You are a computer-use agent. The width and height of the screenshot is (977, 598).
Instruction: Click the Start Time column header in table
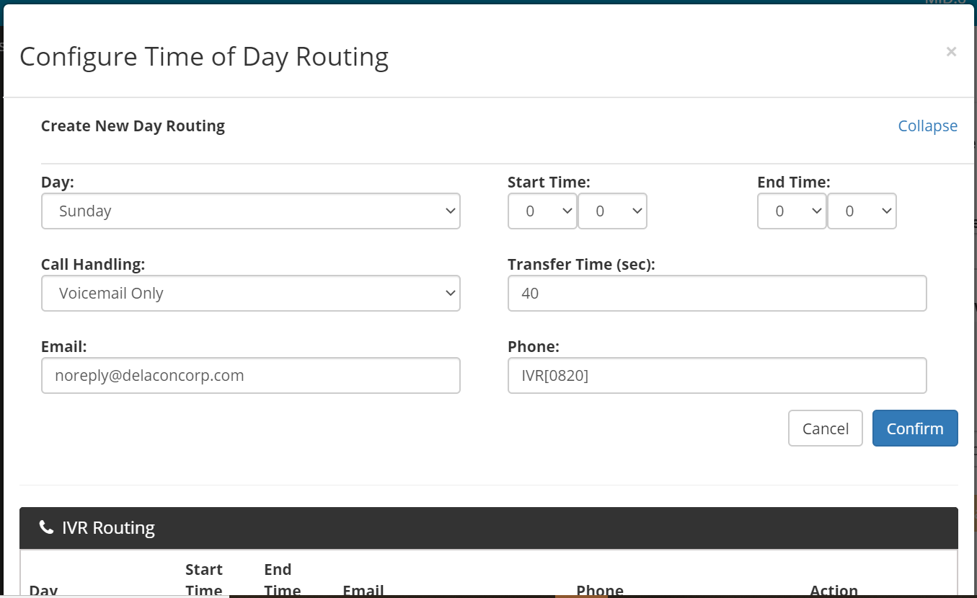[x=204, y=580]
